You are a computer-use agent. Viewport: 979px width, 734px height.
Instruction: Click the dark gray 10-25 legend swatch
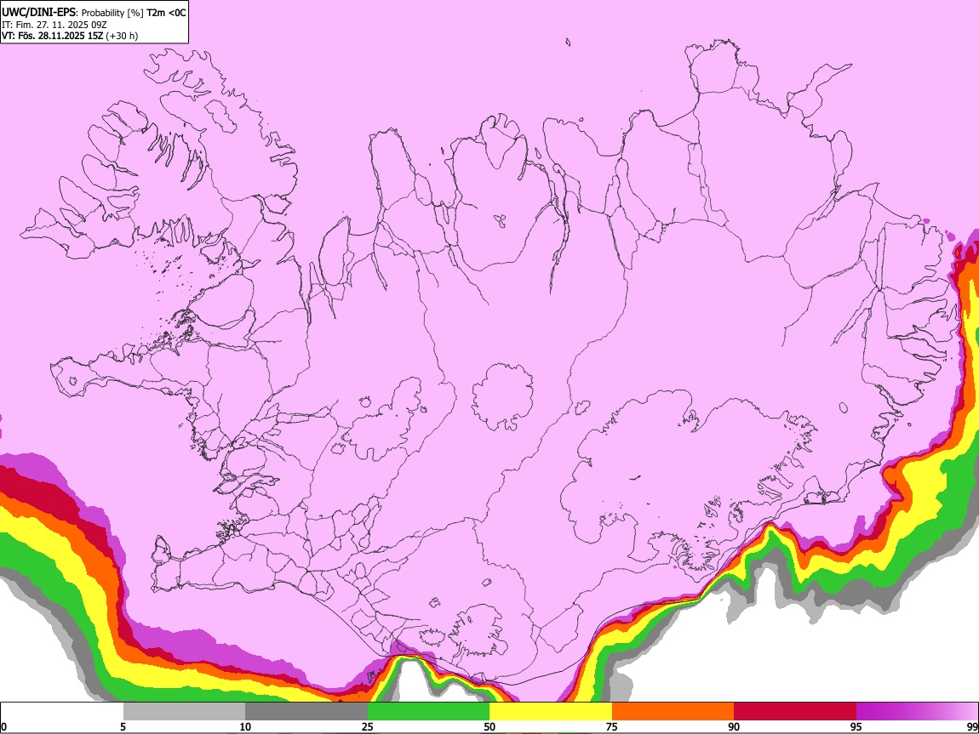click(x=306, y=712)
